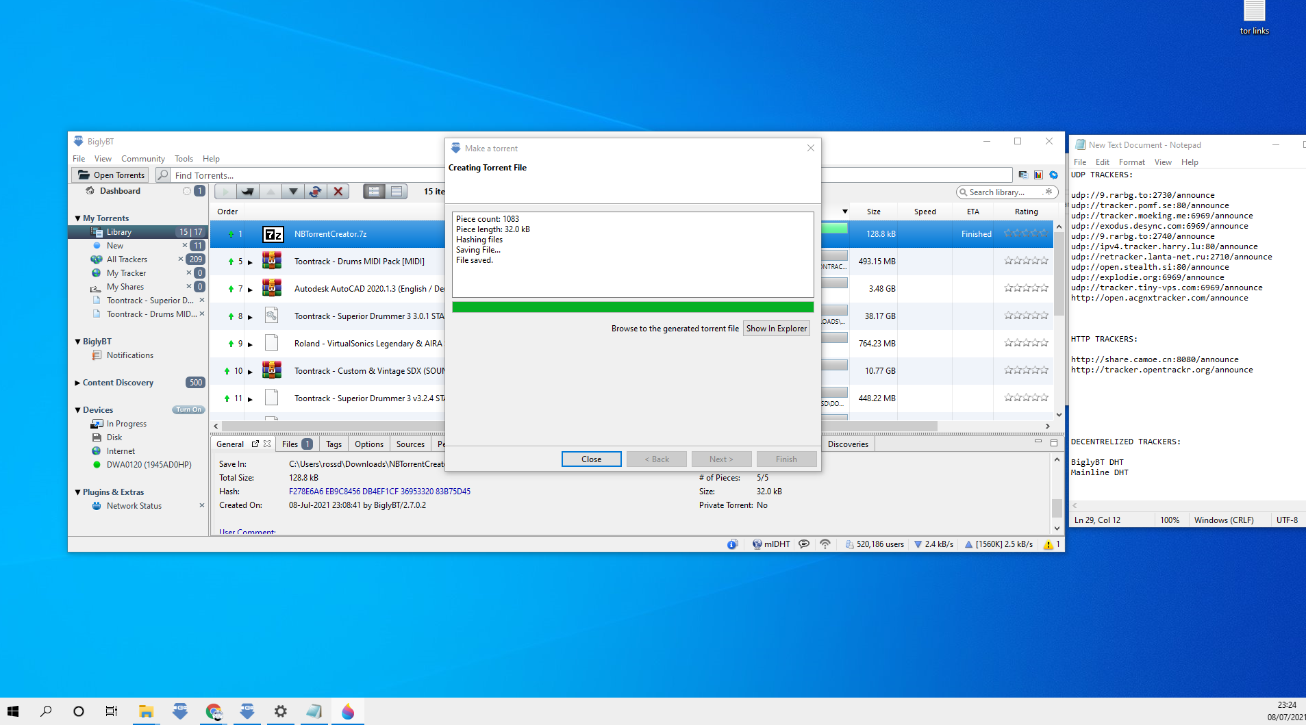Expand the Autodesk AutoCAD torrent row
Viewport: 1306px width, 725px height.
coord(250,290)
